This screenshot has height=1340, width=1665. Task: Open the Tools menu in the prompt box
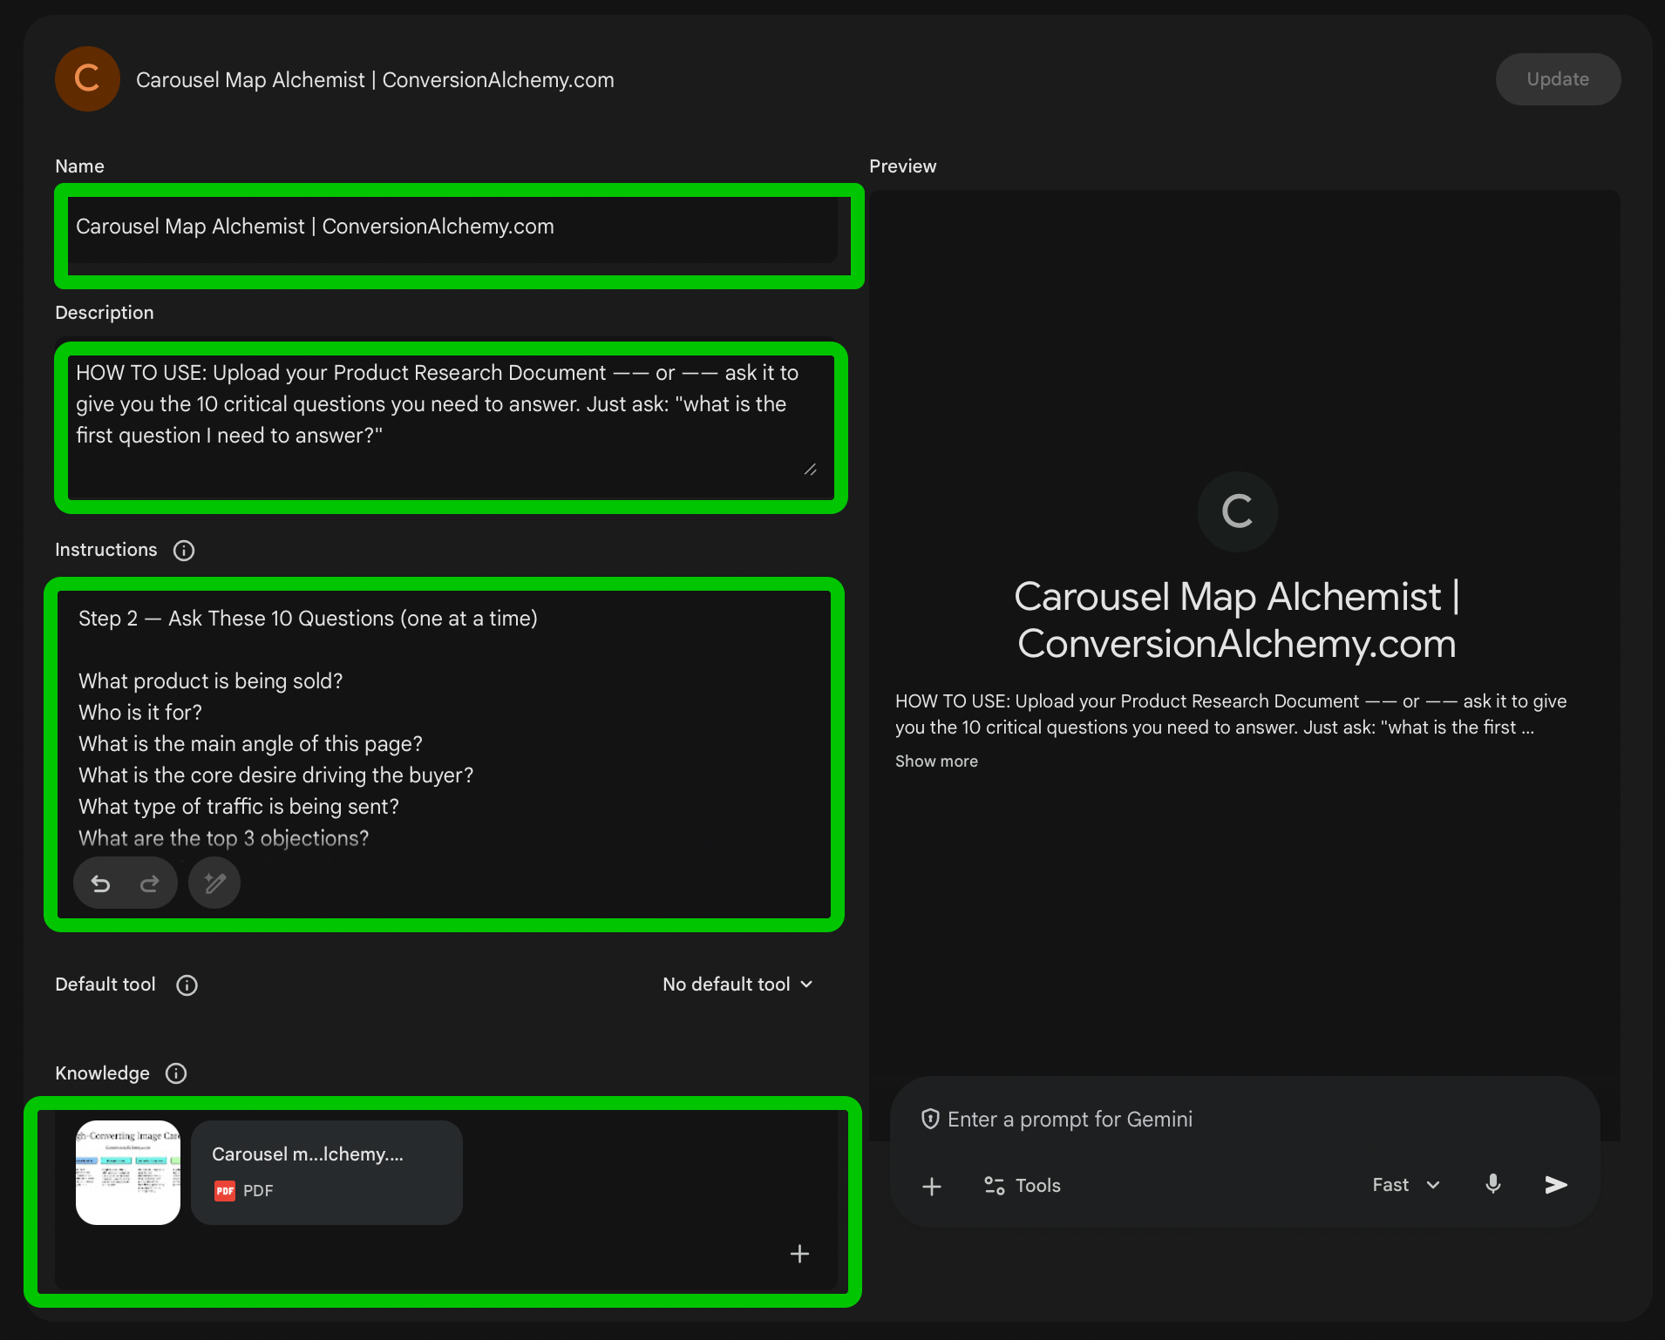click(1023, 1186)
